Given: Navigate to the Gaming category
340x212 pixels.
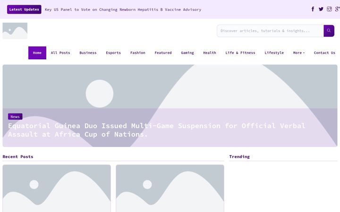Looking at the screenshot, I should [187, 53].
